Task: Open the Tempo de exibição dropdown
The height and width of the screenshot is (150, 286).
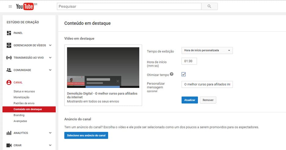Action: 207,50
